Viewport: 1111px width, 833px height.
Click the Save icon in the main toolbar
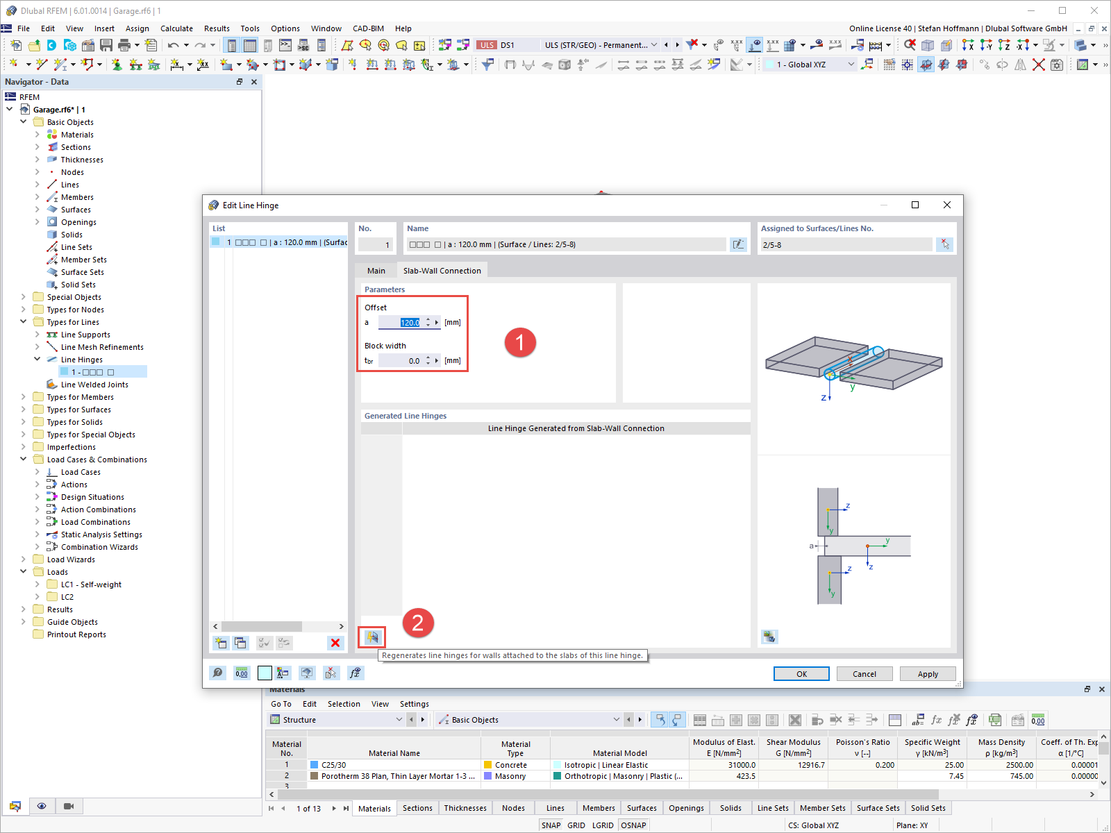click(x=106, y=45)
